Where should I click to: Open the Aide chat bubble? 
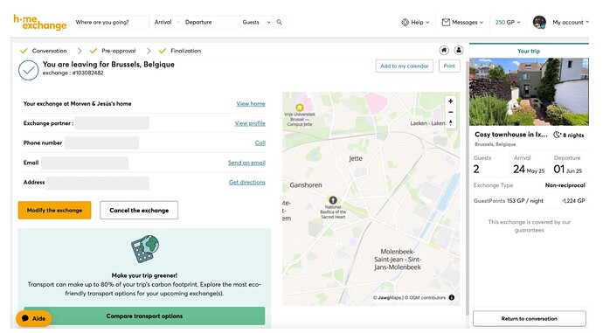33,318
